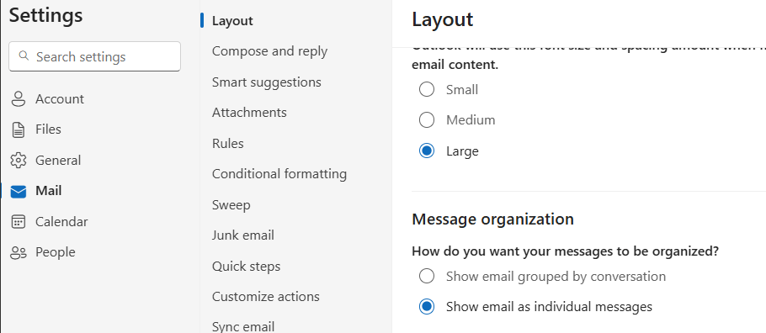Open the Attachments settings
766x333 pixels.
click(249, 113)
